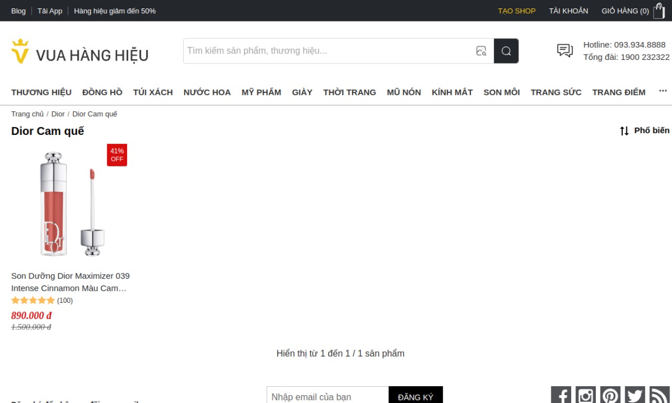Open Hàng hiệu giảm đến 50% link
This screenshot has height=403, width=672.
115,11
